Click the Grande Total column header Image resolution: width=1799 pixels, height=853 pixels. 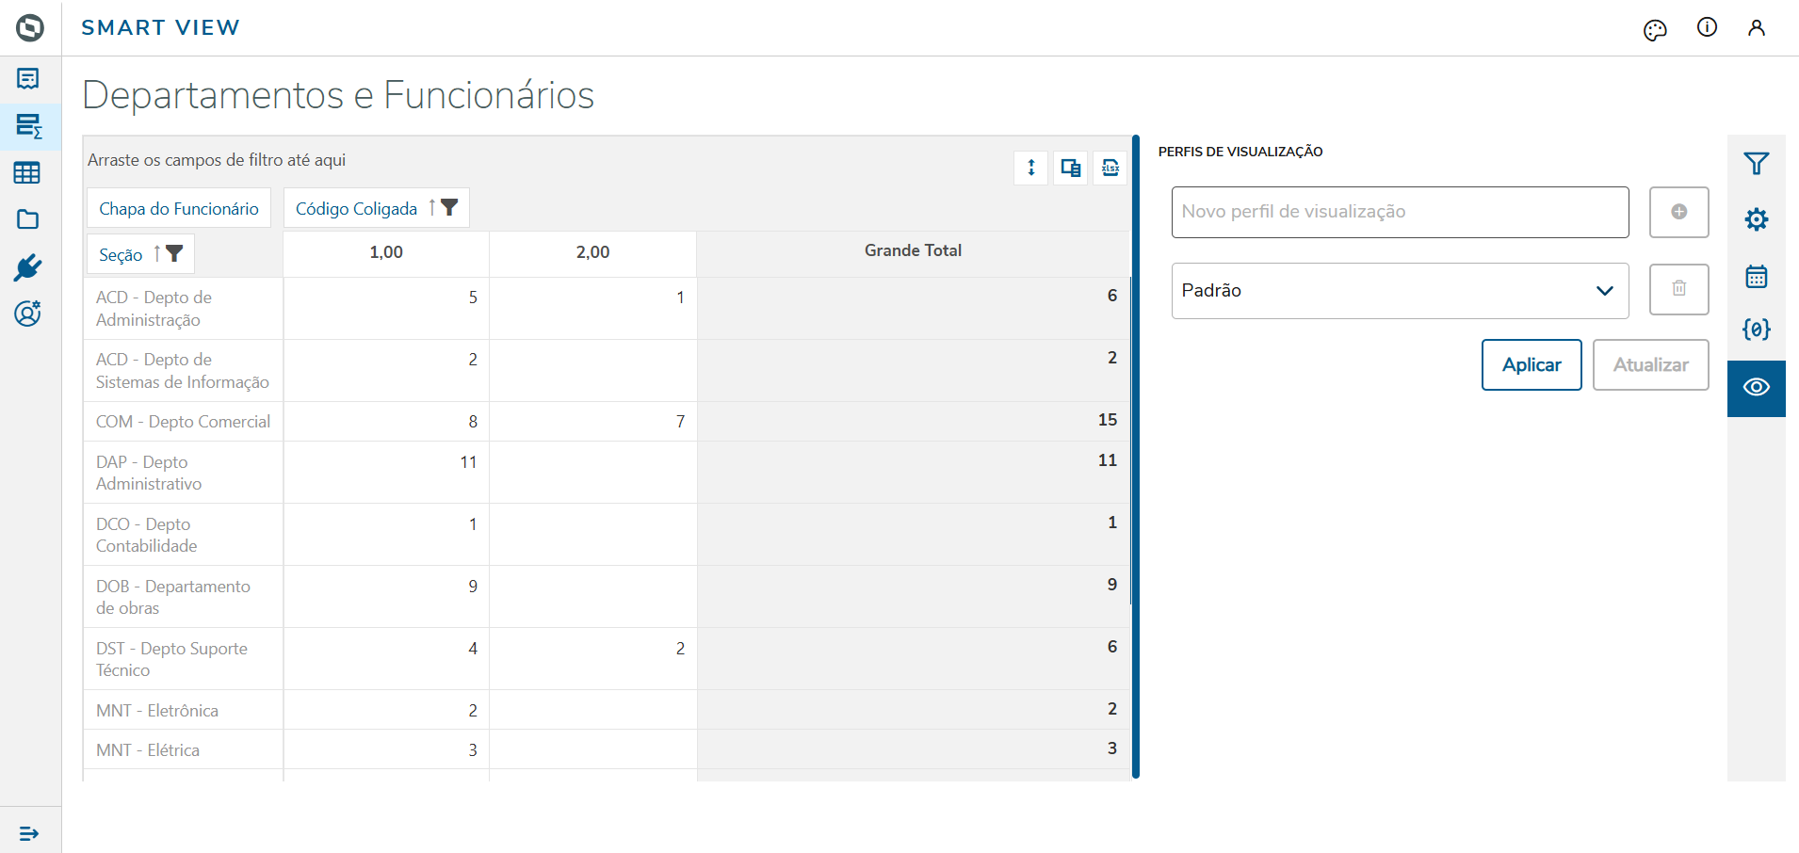[913, 251]
